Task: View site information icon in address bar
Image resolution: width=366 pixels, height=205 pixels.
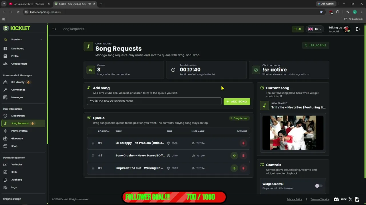Action: point(26,12)
